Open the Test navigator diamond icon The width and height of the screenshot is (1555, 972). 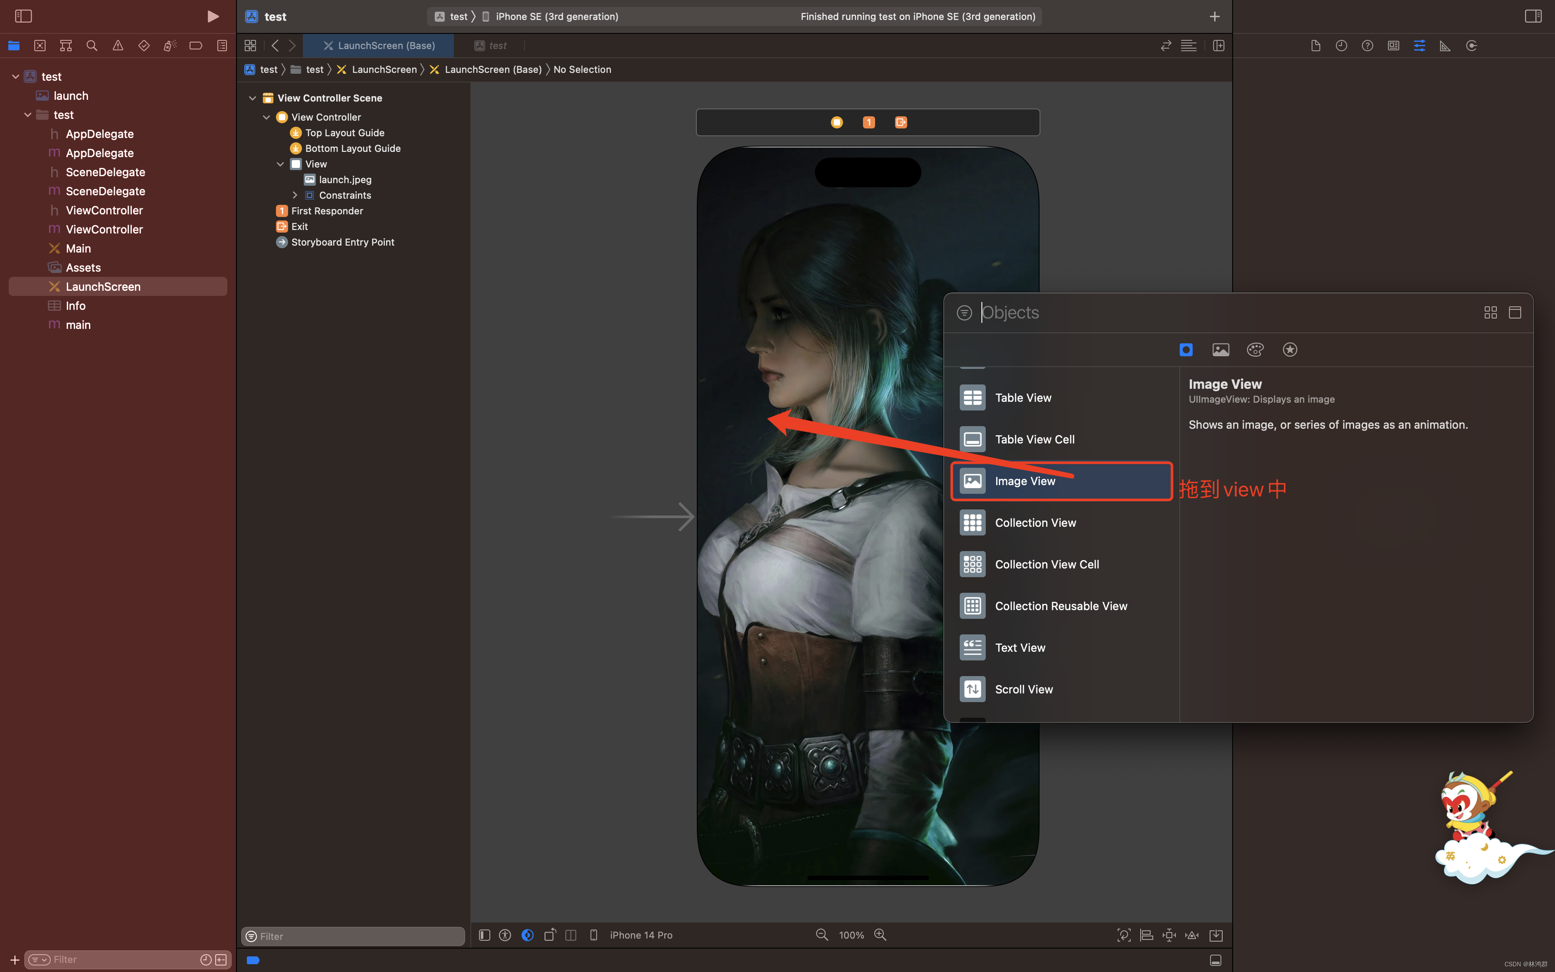[x=144, y=46]
